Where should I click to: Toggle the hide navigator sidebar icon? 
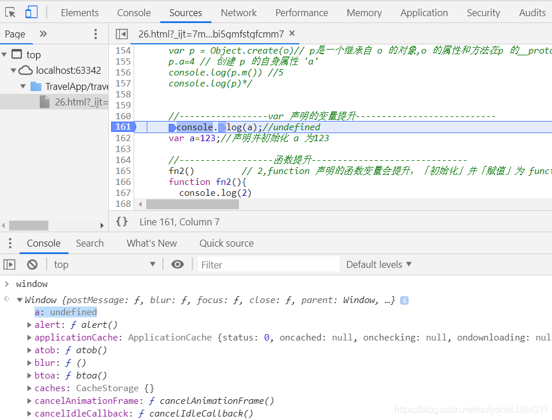(x=122, y=34)
